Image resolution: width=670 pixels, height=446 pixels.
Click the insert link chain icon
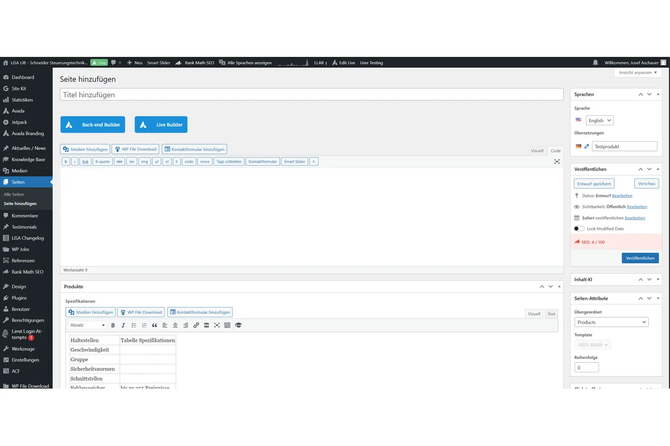196,325
